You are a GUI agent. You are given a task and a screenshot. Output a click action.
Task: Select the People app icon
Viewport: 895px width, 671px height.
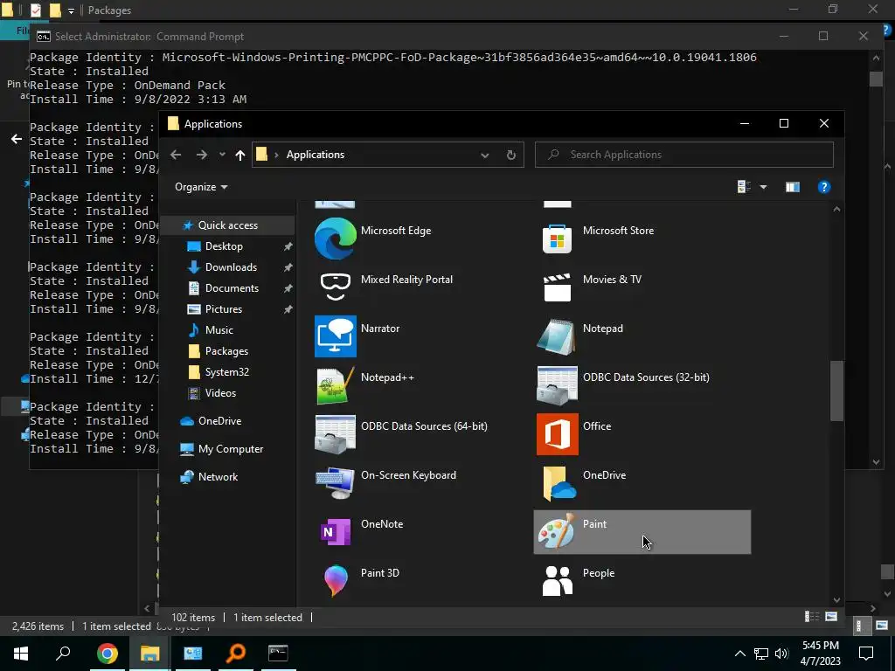[557, 581]
